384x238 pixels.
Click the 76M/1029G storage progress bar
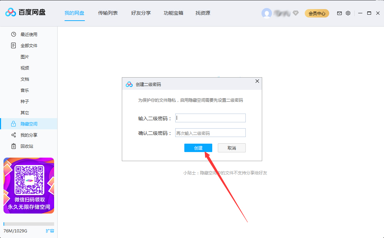point(29,224)
